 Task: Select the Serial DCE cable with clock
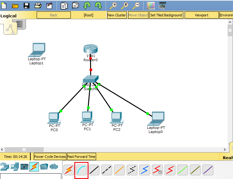click(157, 170)
